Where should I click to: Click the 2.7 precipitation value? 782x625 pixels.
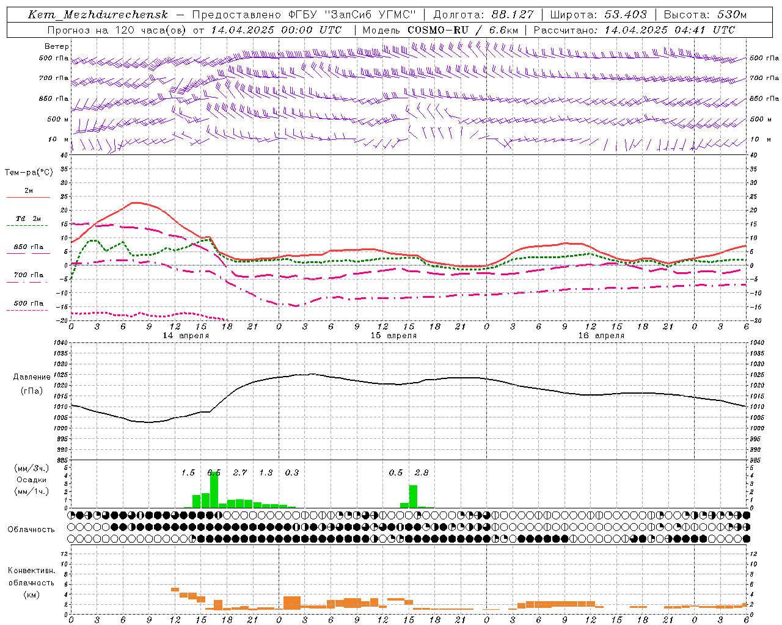tap(240, 472)
